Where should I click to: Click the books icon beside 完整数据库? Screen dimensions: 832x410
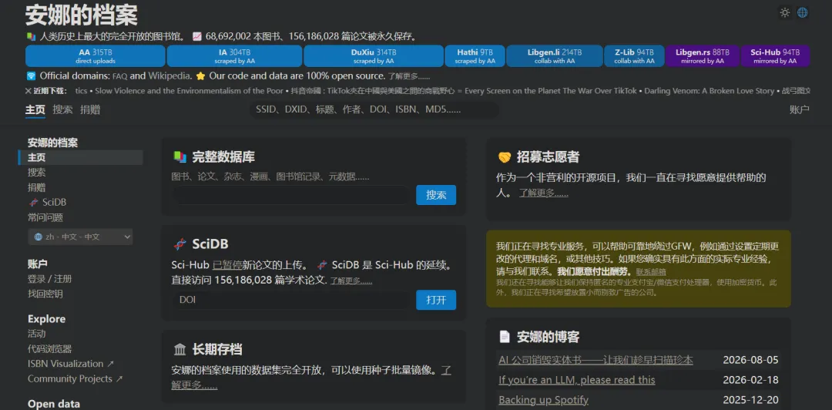point(179,156)
